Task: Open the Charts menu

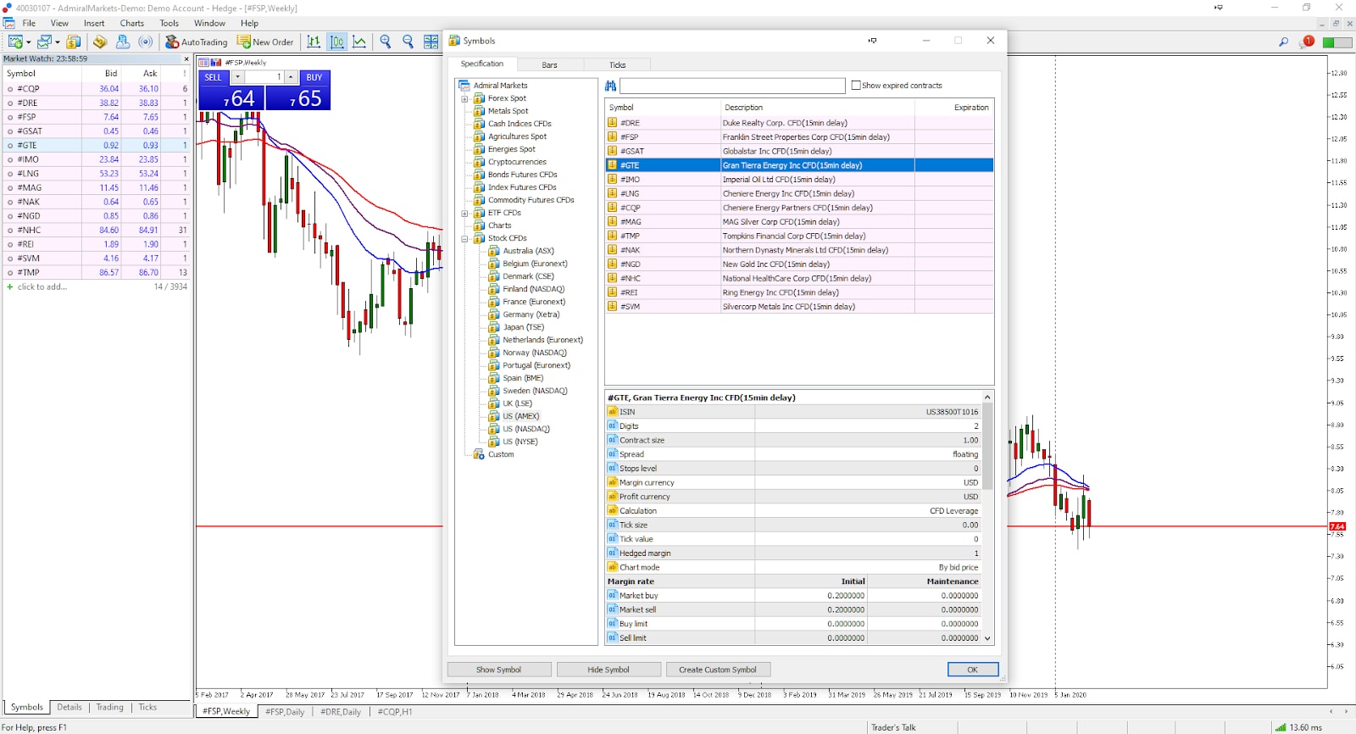Action: point(132,23)
